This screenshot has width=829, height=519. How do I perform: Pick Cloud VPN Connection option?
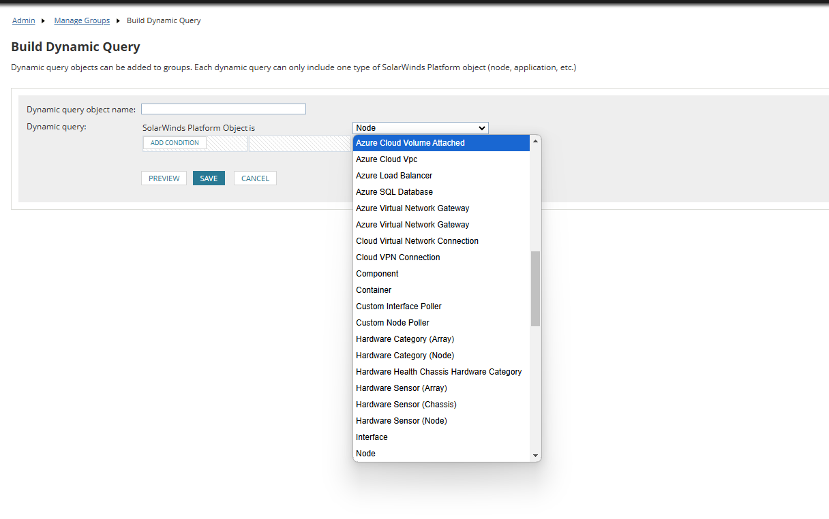point(441,257)
